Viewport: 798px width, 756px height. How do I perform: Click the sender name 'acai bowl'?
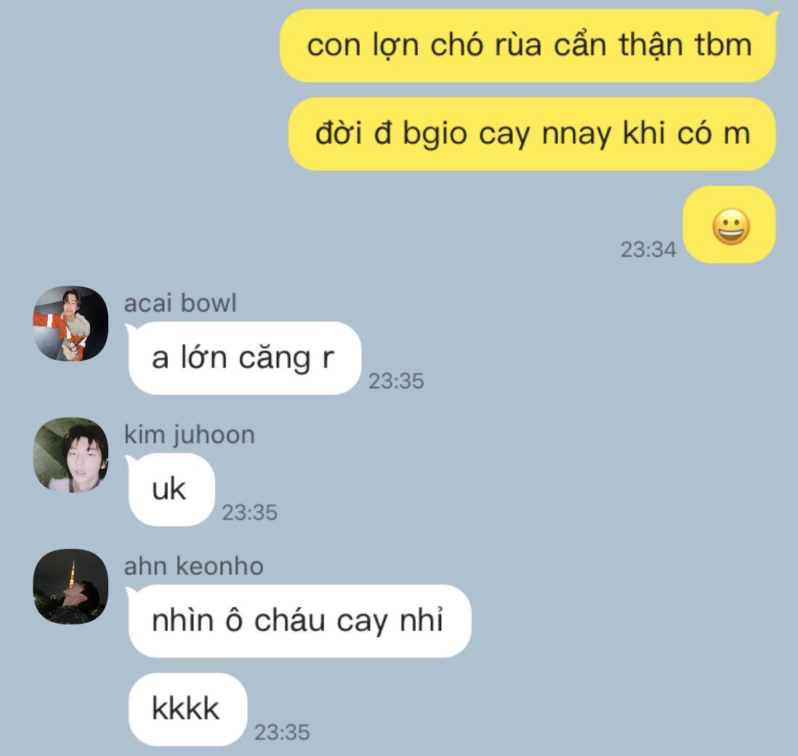coord(180,303)
